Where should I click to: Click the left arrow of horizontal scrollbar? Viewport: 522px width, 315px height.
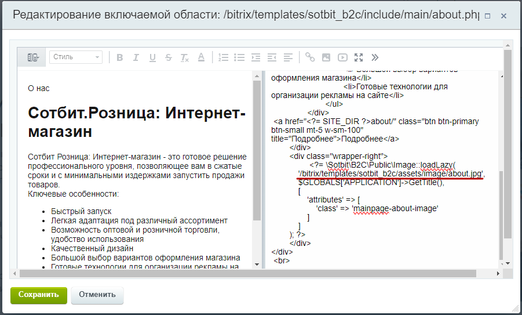coord(14,274)
